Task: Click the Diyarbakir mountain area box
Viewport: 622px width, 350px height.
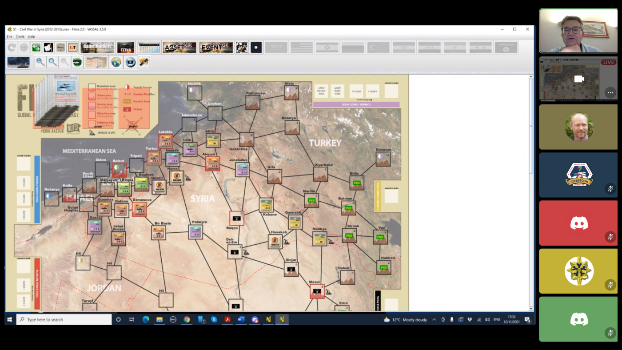Action: pos(320,174)
